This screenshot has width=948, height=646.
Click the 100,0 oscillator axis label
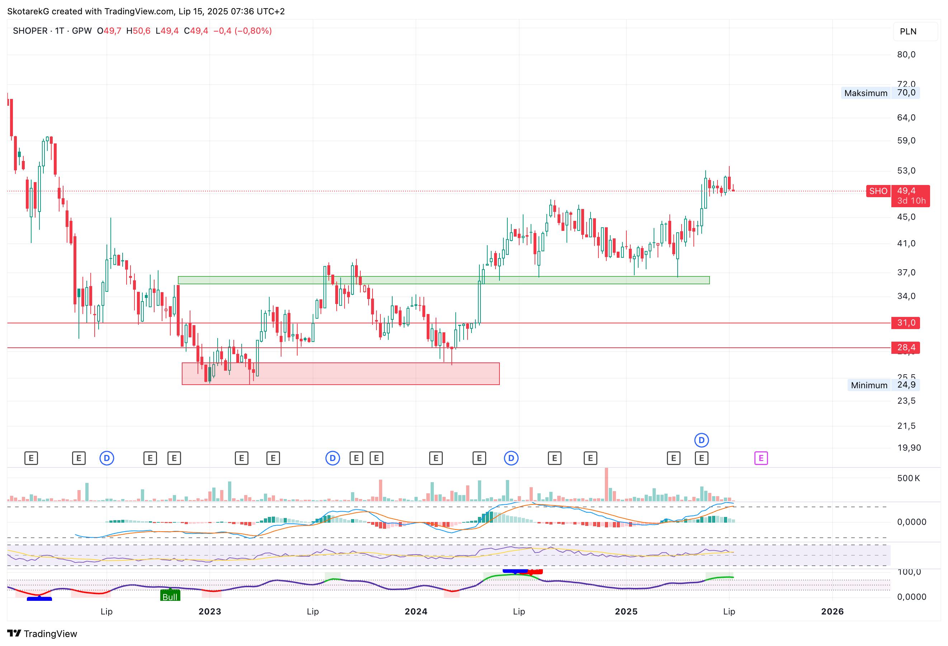click(909, 572)
